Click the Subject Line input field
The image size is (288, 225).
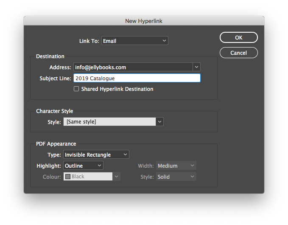pyautogui.click(x=137, y=78)
